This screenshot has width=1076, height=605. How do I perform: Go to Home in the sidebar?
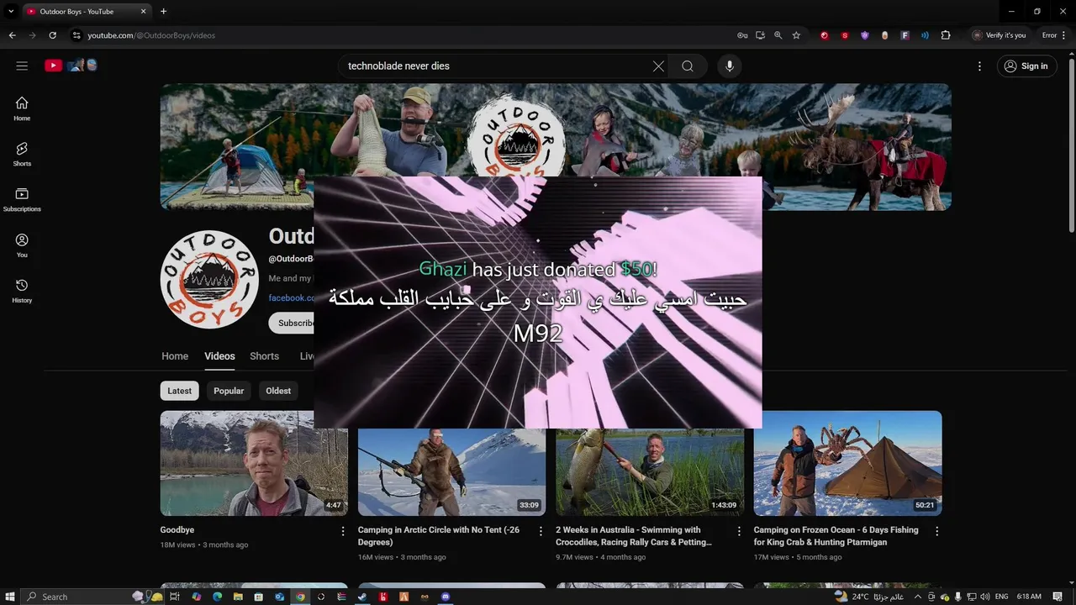click(22, 108)
